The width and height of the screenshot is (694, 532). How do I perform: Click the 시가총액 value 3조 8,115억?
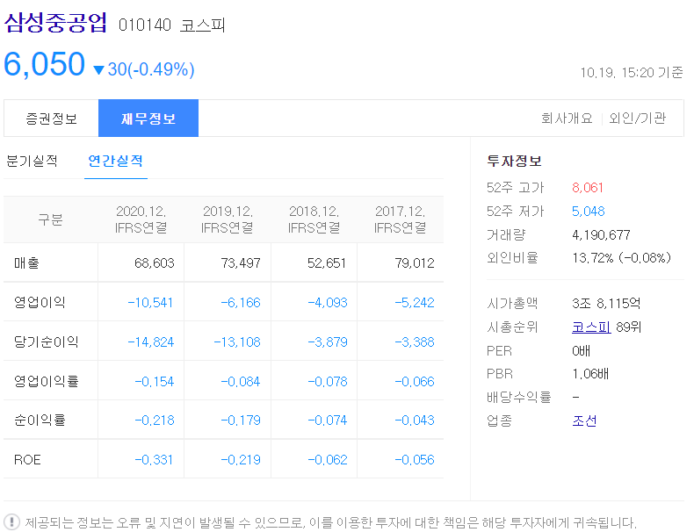tap(606, 304)
